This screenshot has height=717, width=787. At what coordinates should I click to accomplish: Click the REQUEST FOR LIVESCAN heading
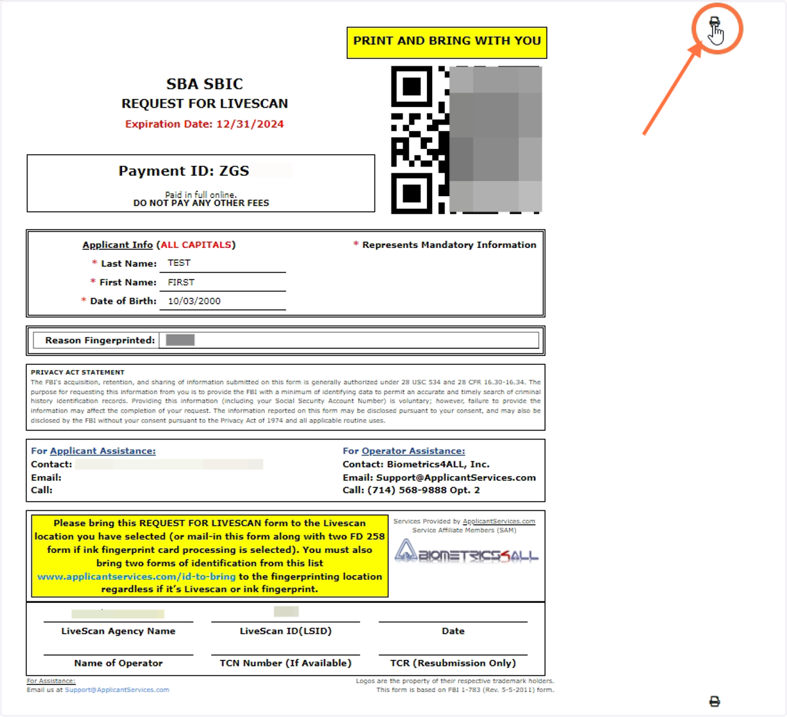[x=205, y=104]
